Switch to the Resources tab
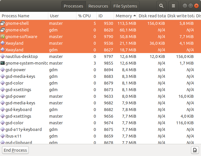Image resolution: width=201 pixels, height=156 pixels. (98, 6)
